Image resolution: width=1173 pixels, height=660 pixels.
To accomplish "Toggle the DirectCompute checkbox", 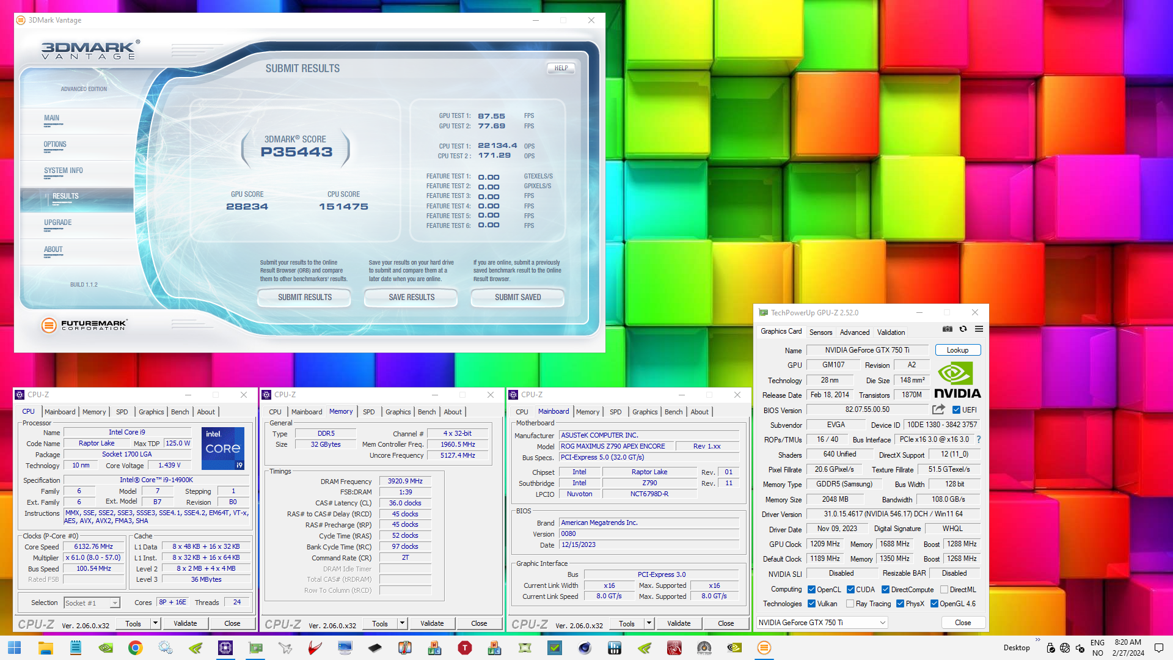I will (886, 590).
